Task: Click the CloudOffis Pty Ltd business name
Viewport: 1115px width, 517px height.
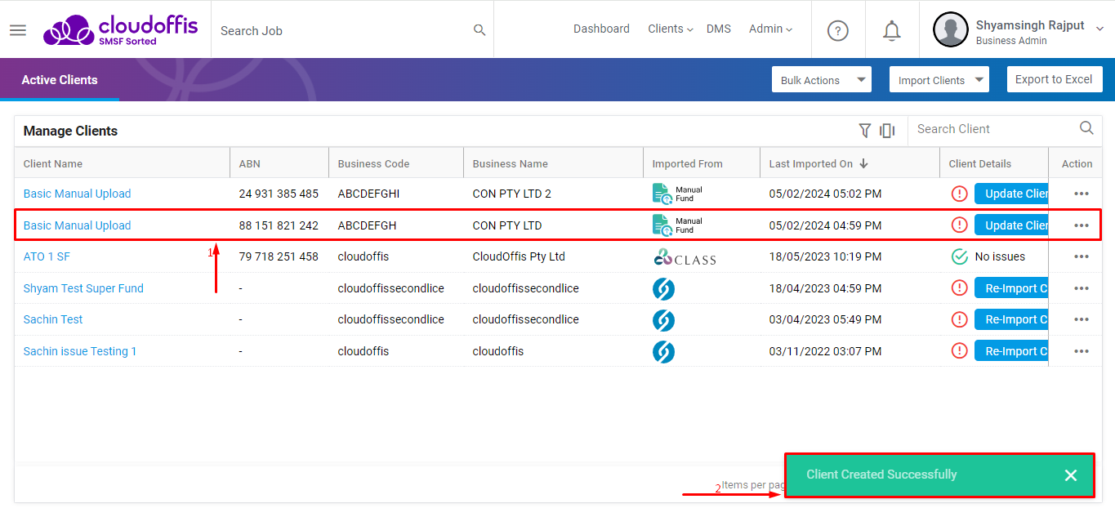Action: click(x=519, y=256)
